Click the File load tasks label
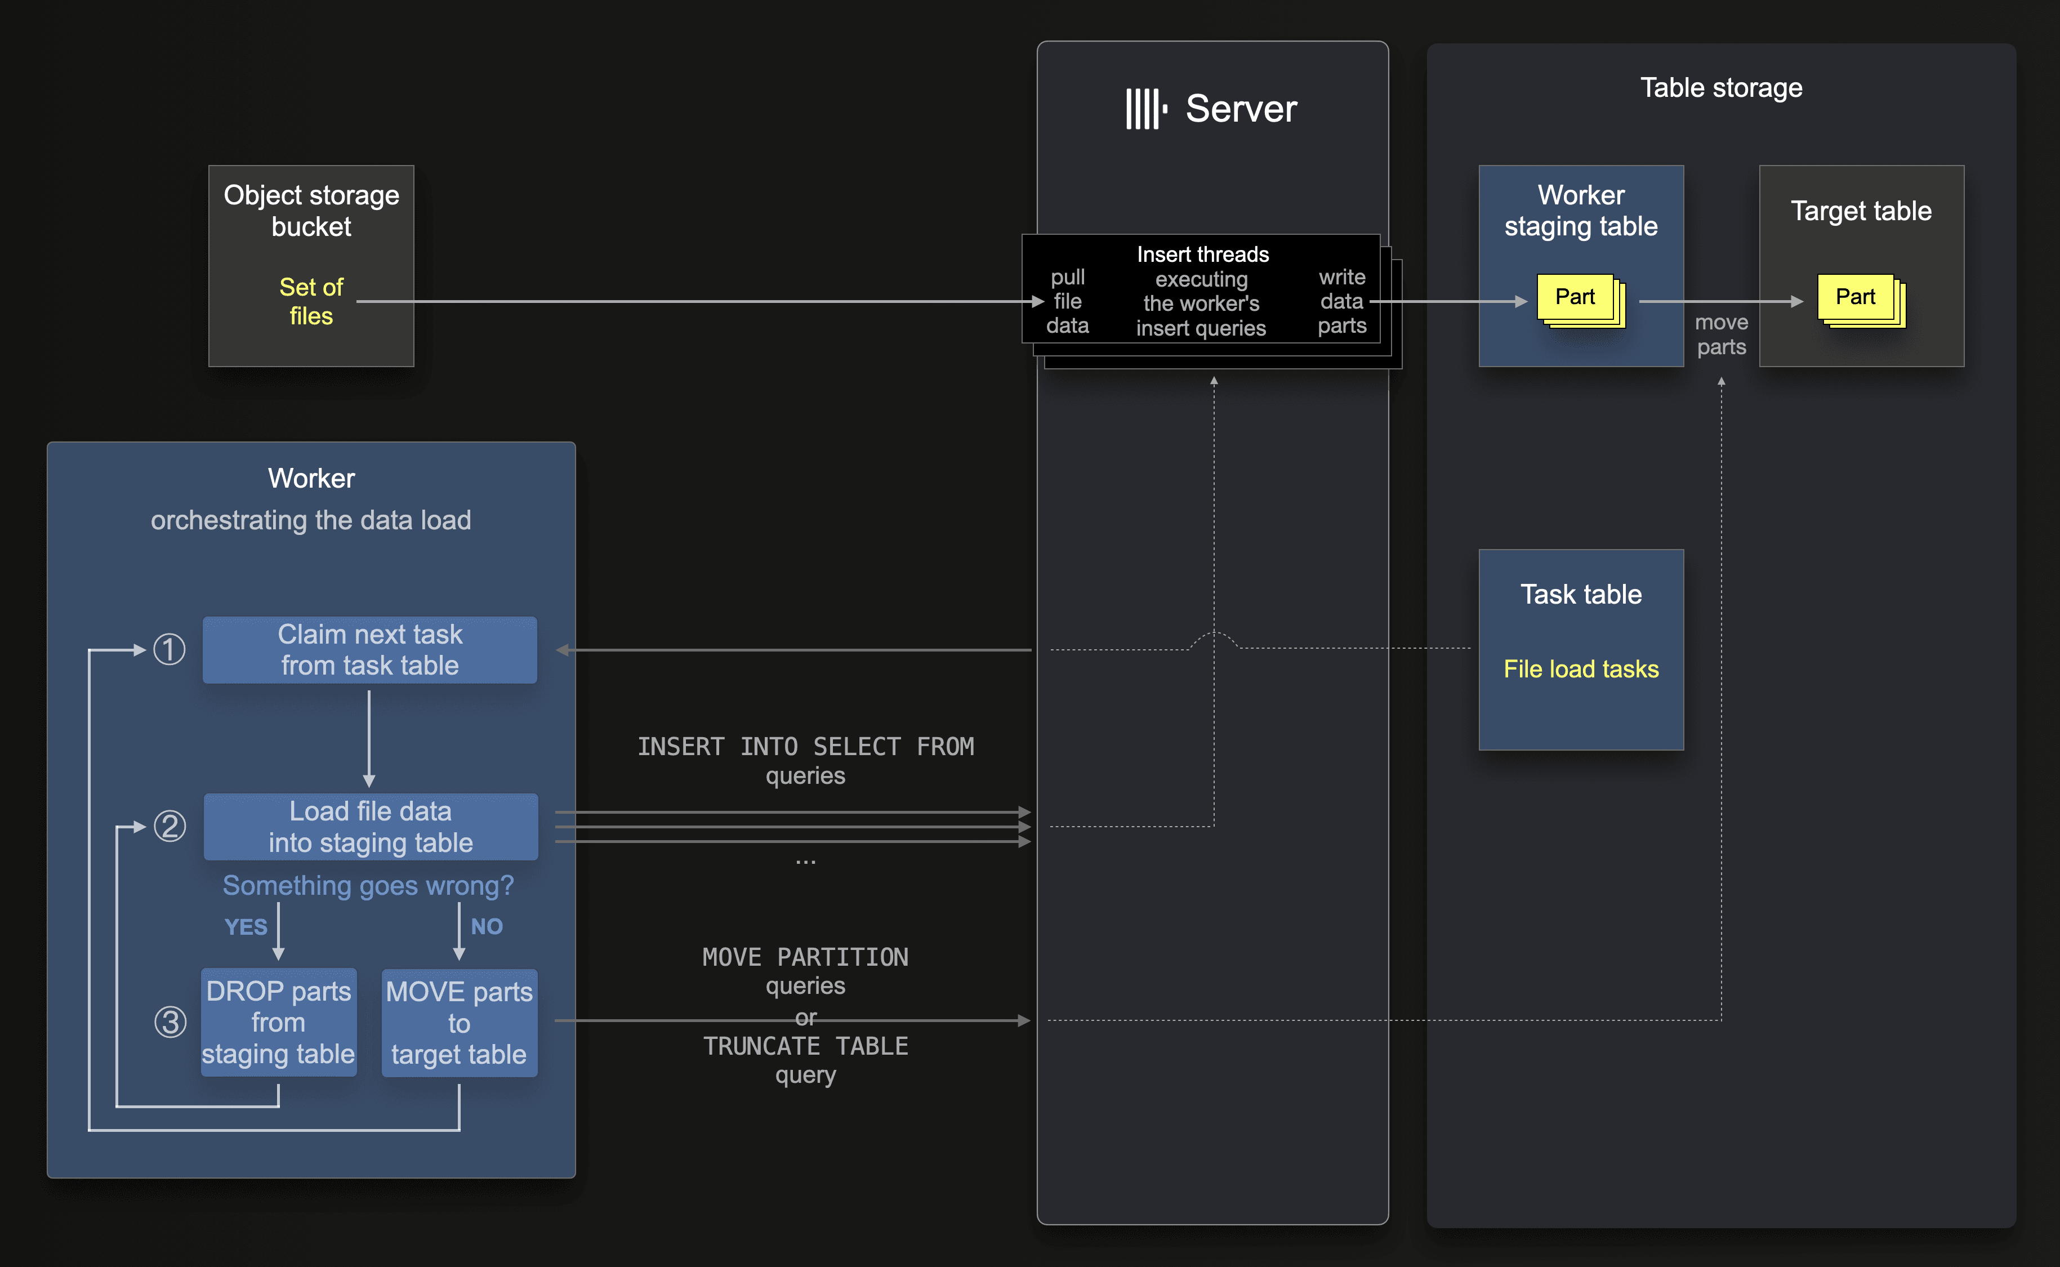The height and width of the screenshot is (1267, 2060). (x=1581, y=669)
